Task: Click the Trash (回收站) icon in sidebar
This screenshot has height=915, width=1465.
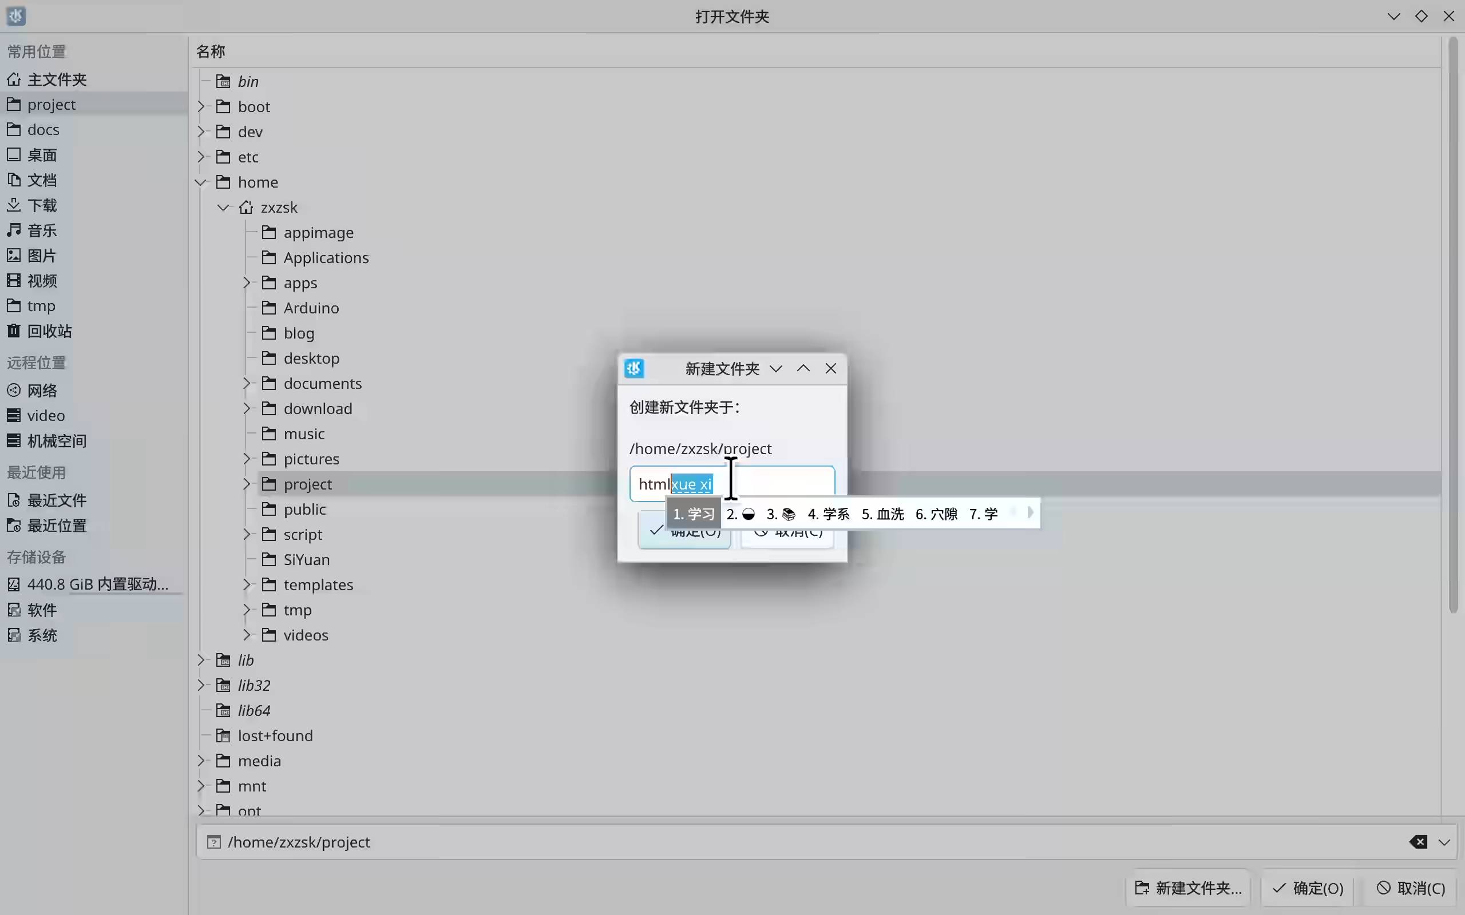Action: (13, 331)
